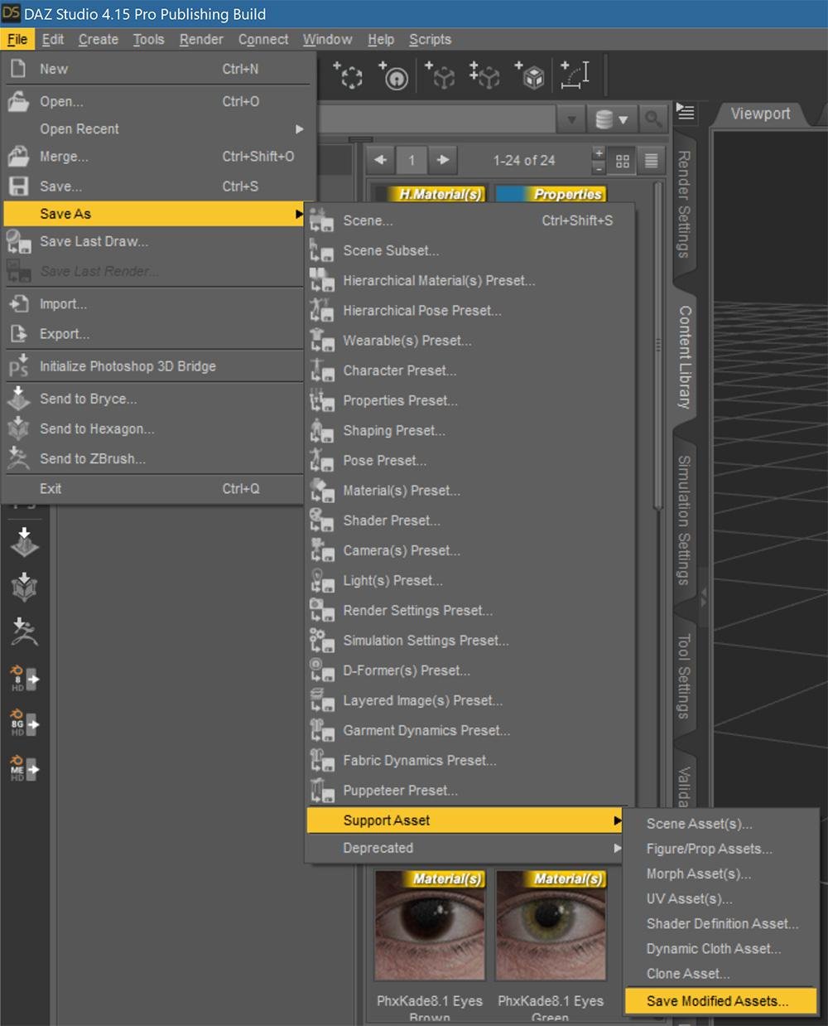Image resolution: width=828 pixels, height=1026 pixels.
Task: Select PhxKade8.1 Eyes Brown thumbnail
Action: [430, 925]
